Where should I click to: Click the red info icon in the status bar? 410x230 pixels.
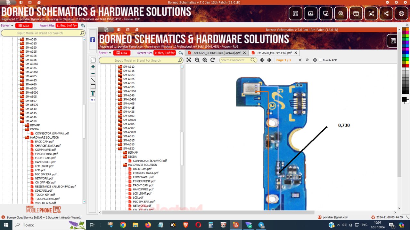(x=3, y=217)
